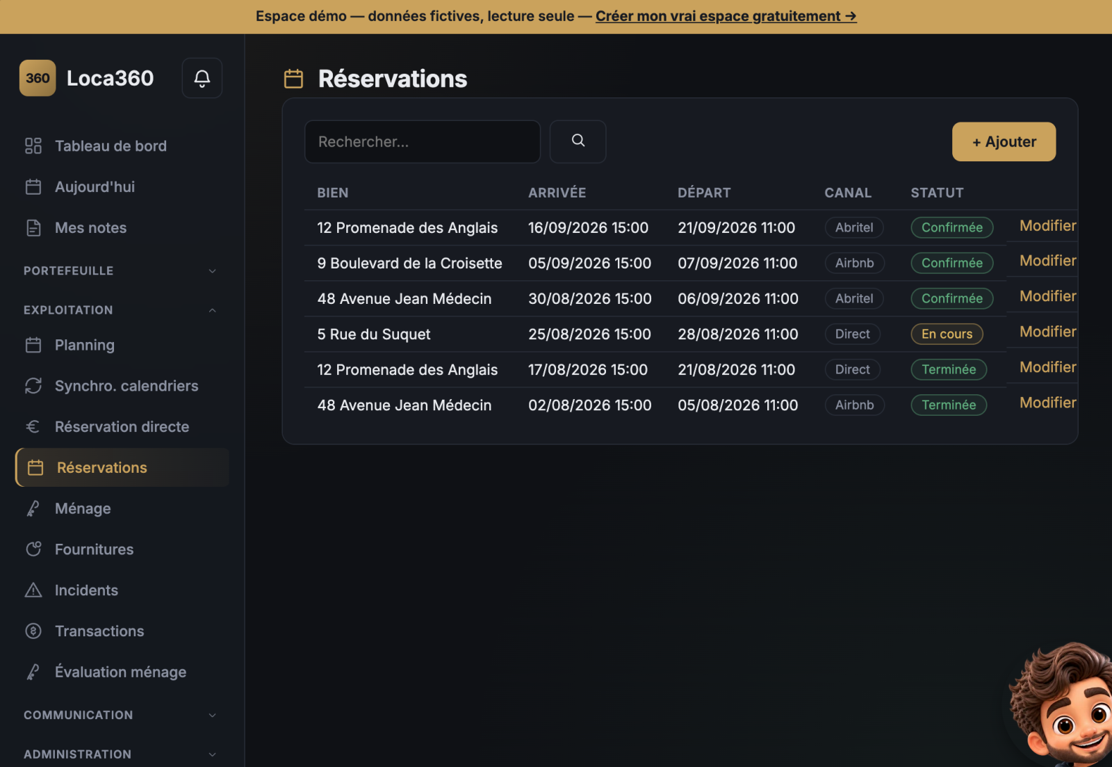Modifier the 5 Rue du Suquet booking

(x=1047, y=332)
